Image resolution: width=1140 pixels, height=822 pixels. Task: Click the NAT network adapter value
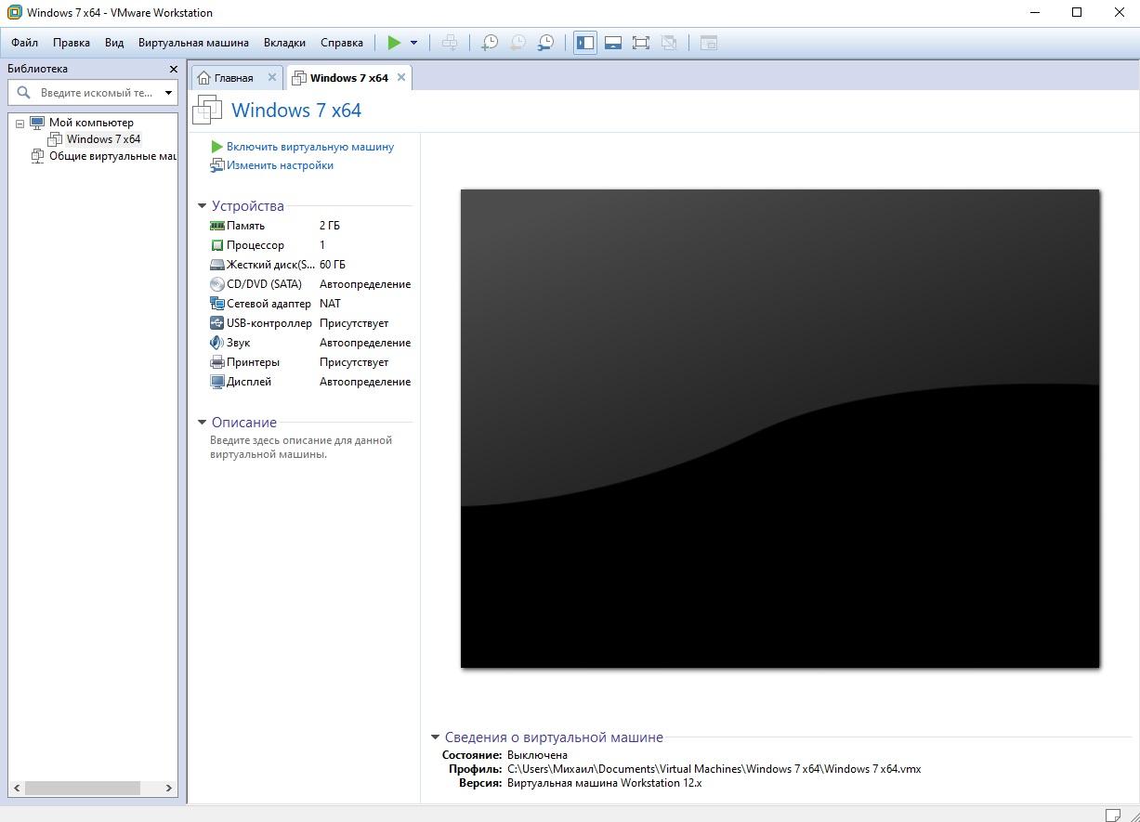[x=330, y=304]
